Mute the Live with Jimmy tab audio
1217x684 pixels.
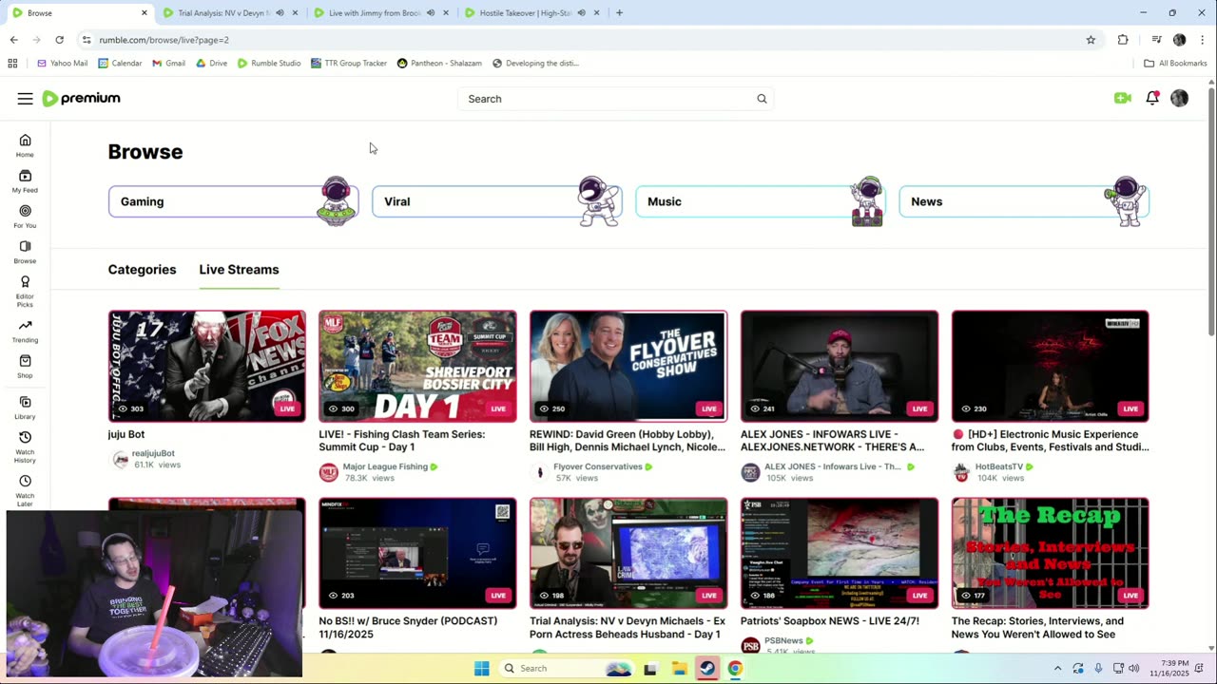coord(430,13)
